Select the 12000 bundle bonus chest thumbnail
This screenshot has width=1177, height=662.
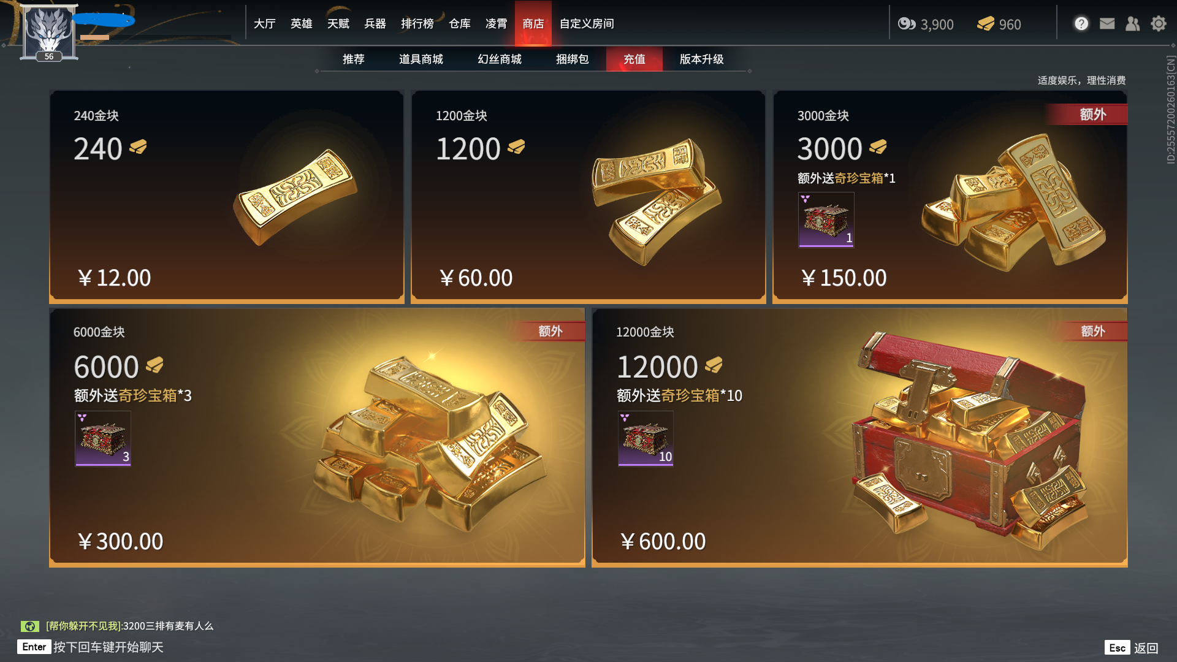click(646, 438)
